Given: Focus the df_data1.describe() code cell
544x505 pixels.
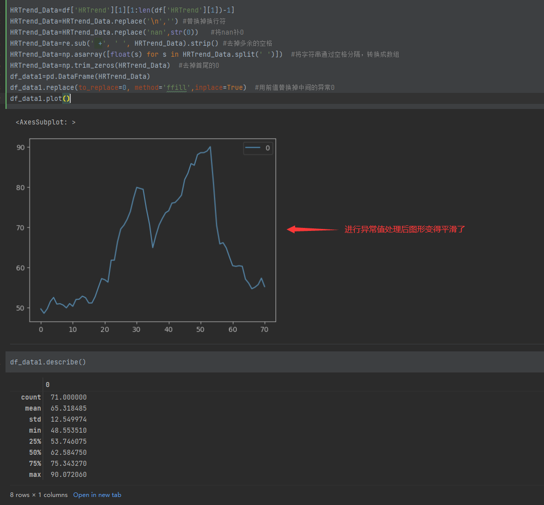Looking at the screenshot, I should [x=48, y=362].
